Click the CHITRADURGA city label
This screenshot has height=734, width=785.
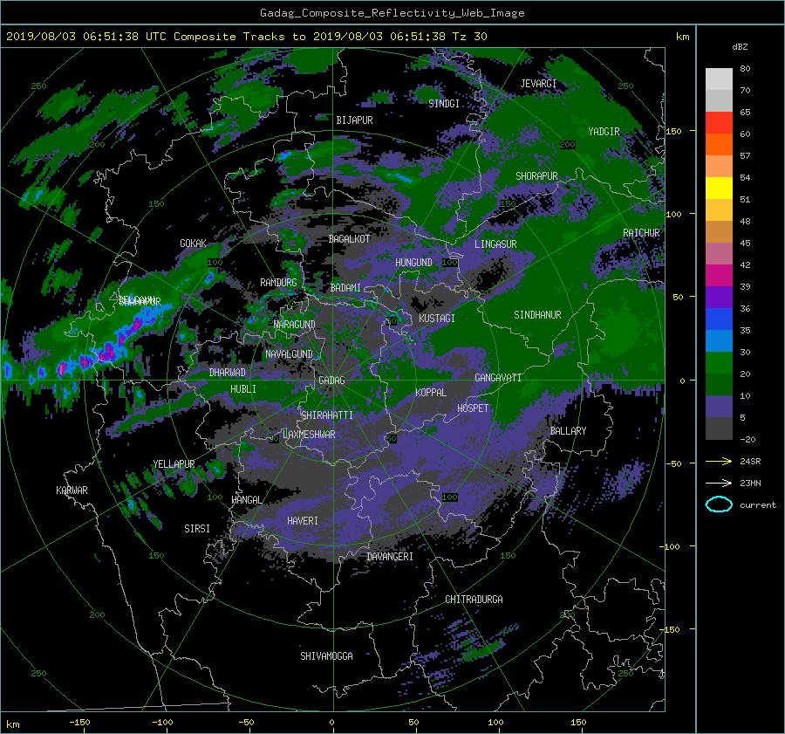click(x=474, y=600)
